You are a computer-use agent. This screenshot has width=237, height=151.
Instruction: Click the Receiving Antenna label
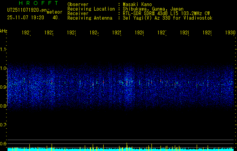coord(90,18)
